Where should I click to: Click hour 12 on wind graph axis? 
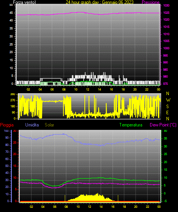coord(87,89)
